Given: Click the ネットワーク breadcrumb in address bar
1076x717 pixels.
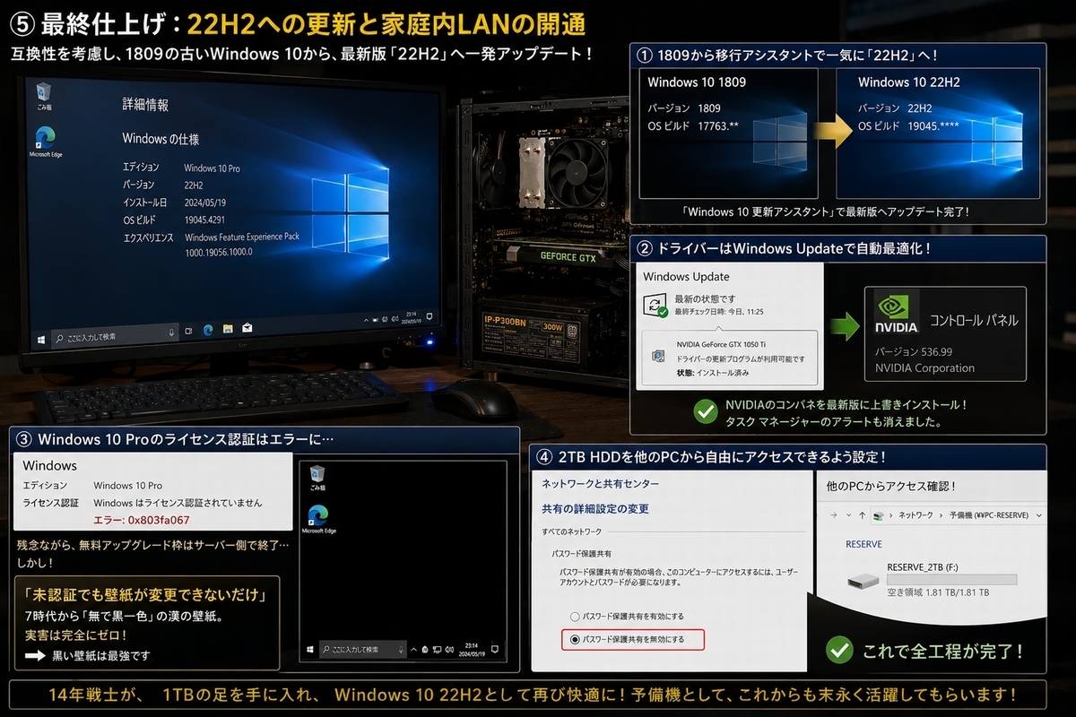Looking at the screenshot, I should click(x=916, y=515).
